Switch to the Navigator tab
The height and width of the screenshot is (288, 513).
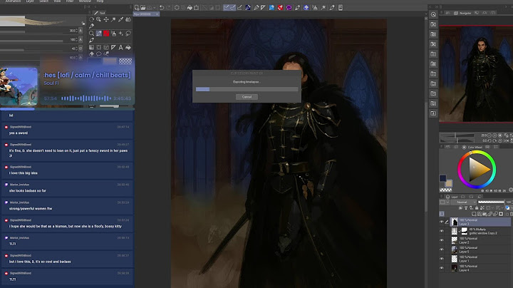(x=462, y=13)
